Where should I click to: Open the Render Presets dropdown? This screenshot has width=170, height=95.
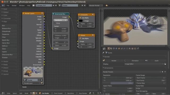(x=132, y=72)
